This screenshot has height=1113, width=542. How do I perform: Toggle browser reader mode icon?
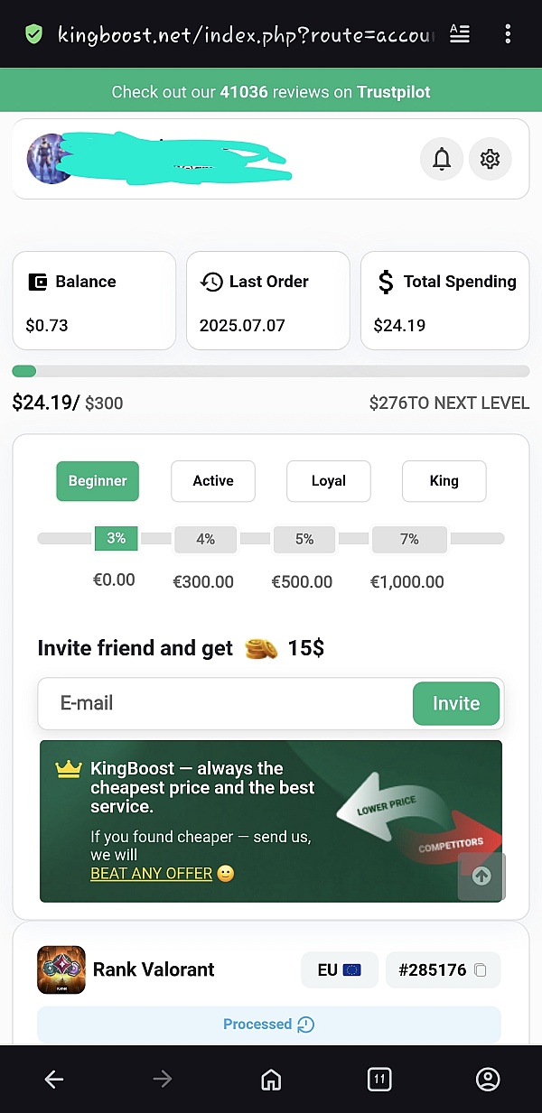click(x=460, y=34)
